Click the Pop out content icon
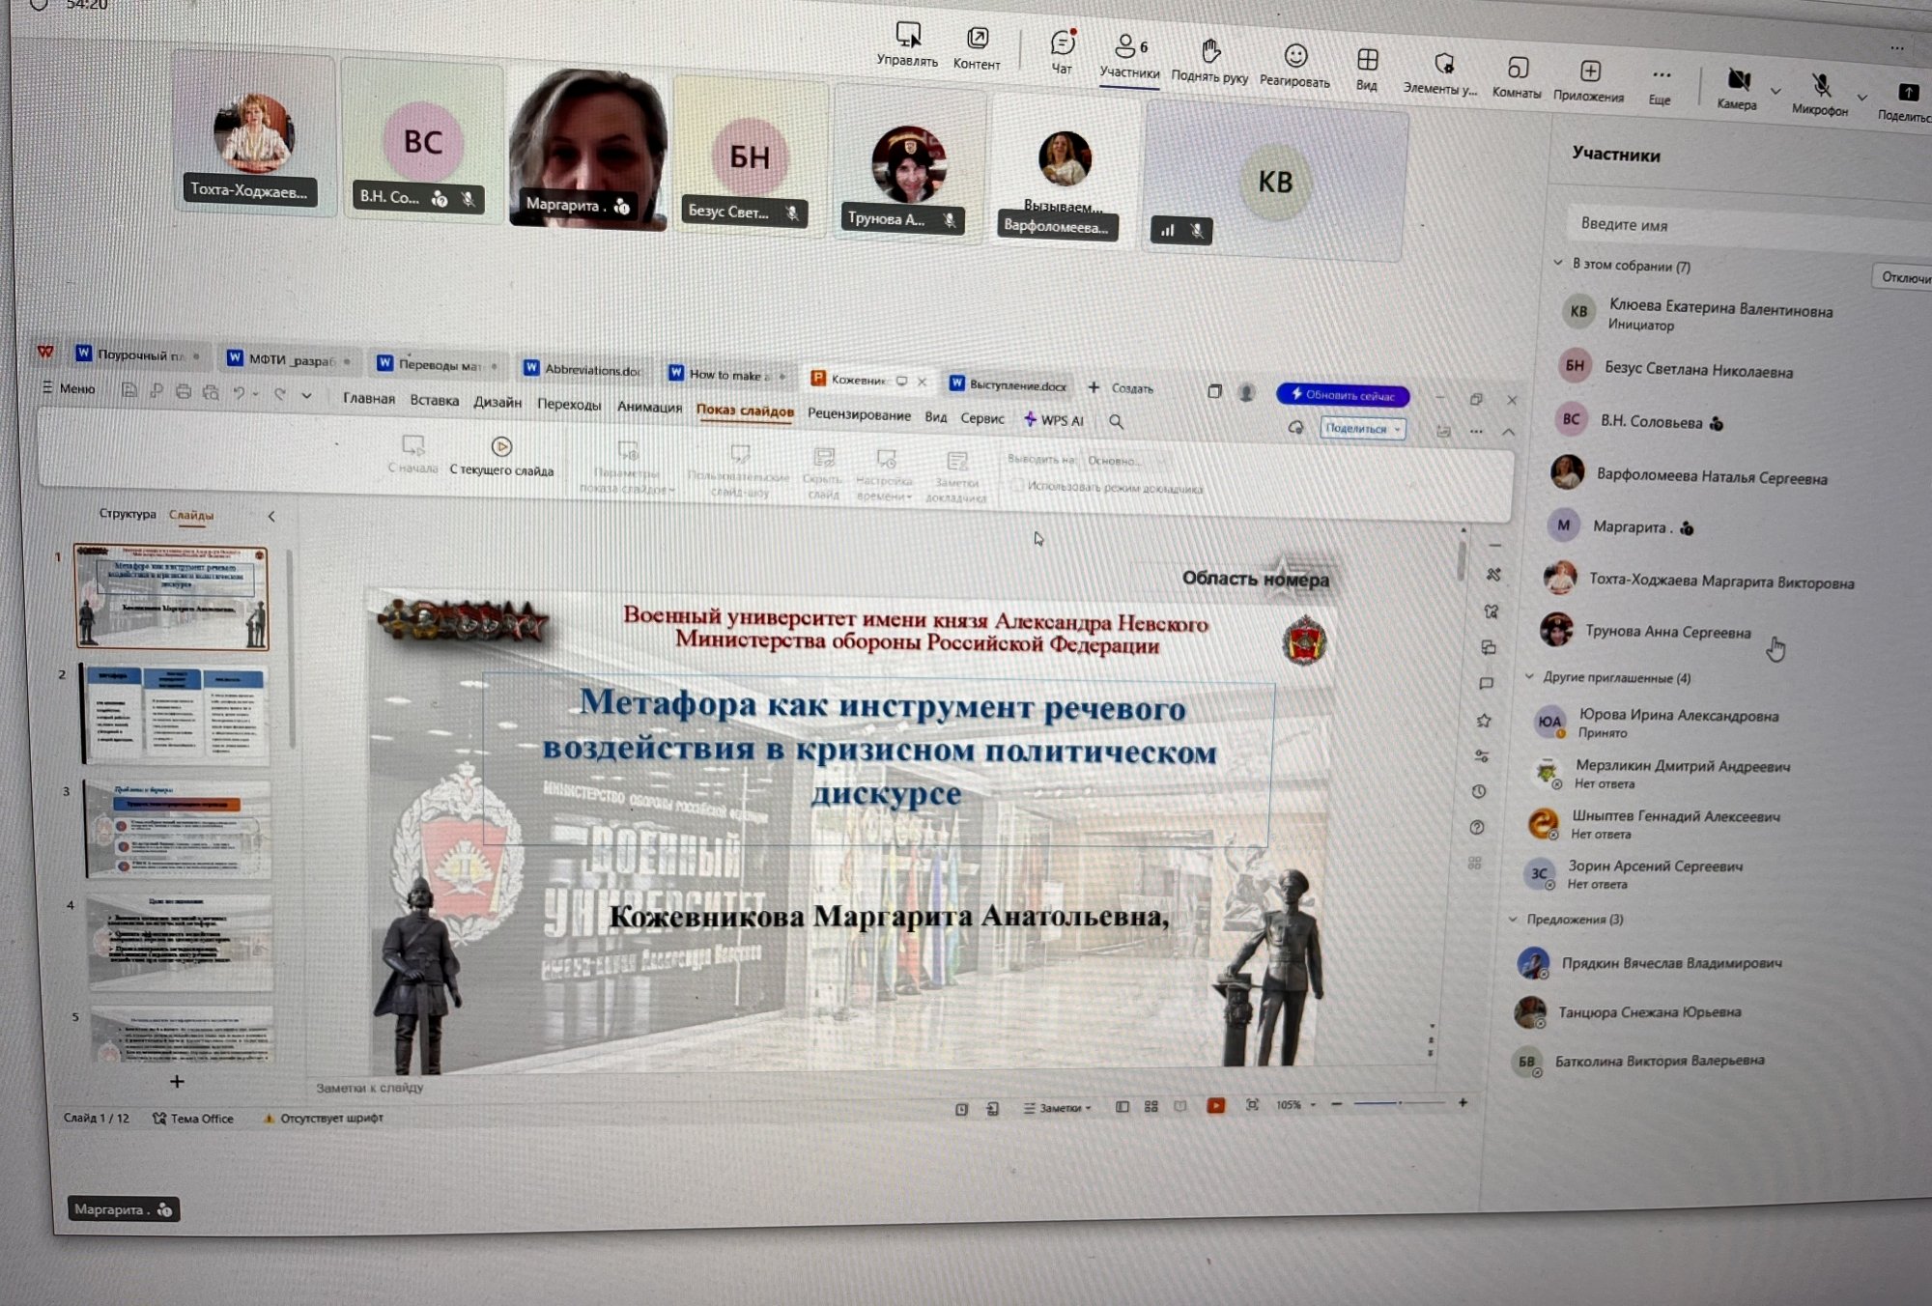This screenshot has height=1306, width=1932. [x=977, y=38]
